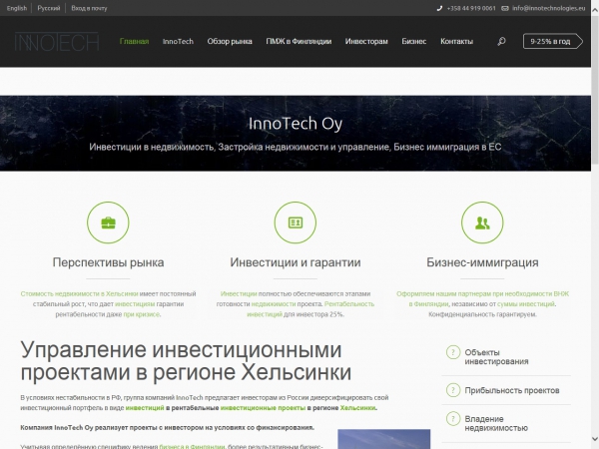Open the search magnifier icon
Screen dimensions: 599x449
501,41
